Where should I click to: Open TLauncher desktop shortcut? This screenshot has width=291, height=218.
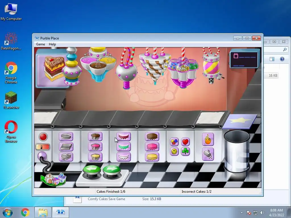click(11, 100)
